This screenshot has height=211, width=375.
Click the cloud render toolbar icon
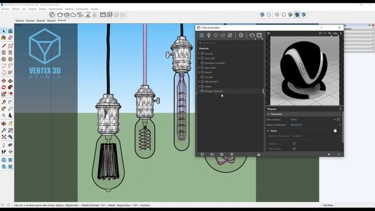pos(73,15)
